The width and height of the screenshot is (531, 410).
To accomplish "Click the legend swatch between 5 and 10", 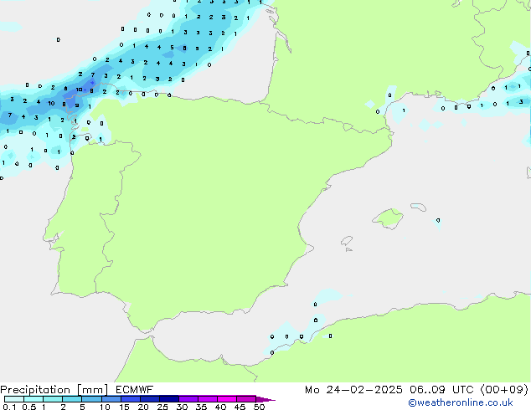I will coord(91,399).
